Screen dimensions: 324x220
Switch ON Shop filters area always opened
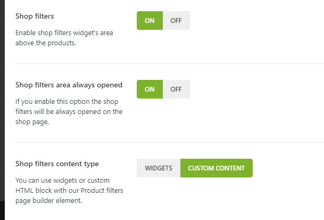(149, 89)
